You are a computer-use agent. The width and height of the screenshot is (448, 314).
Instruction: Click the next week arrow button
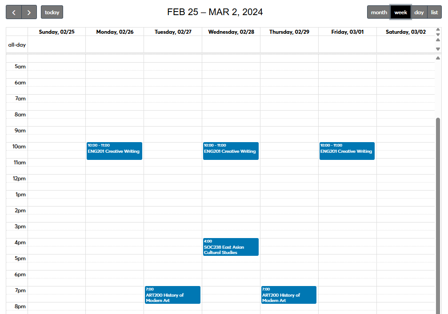[x=29, y=12]
